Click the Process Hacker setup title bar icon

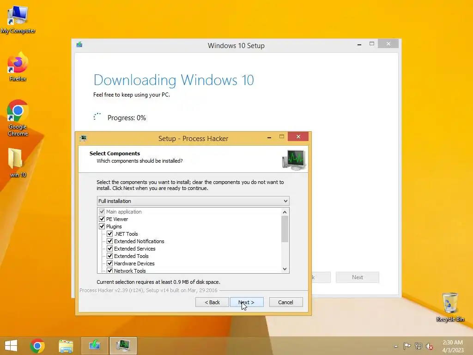pyautogui.click(x=83, y=138)
